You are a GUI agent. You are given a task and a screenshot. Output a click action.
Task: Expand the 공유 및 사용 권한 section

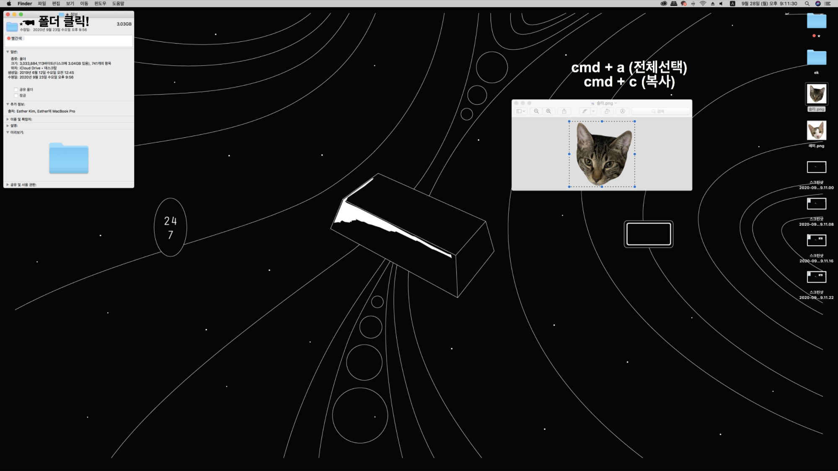8,185
